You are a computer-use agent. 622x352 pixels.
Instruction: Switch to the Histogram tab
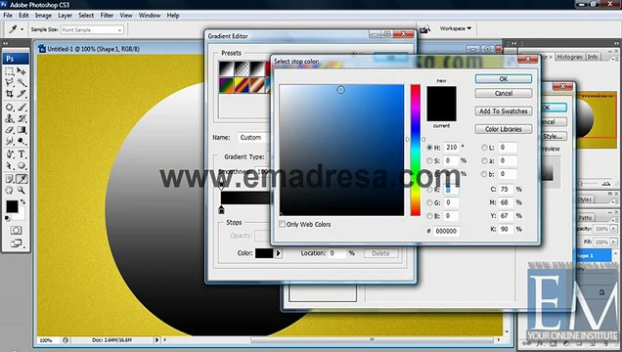pos(570,57)
